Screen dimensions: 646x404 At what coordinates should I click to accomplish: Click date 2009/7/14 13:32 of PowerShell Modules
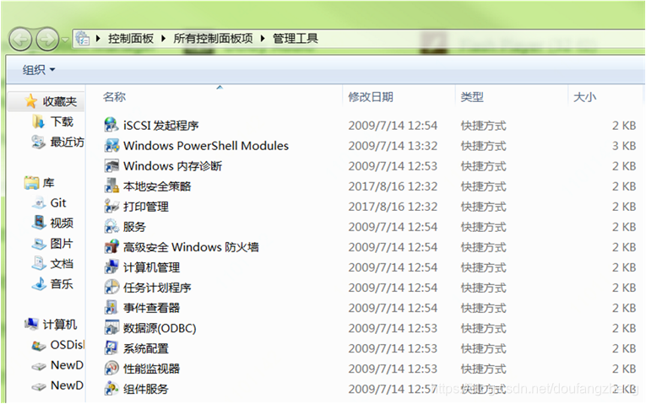(393, 146)
